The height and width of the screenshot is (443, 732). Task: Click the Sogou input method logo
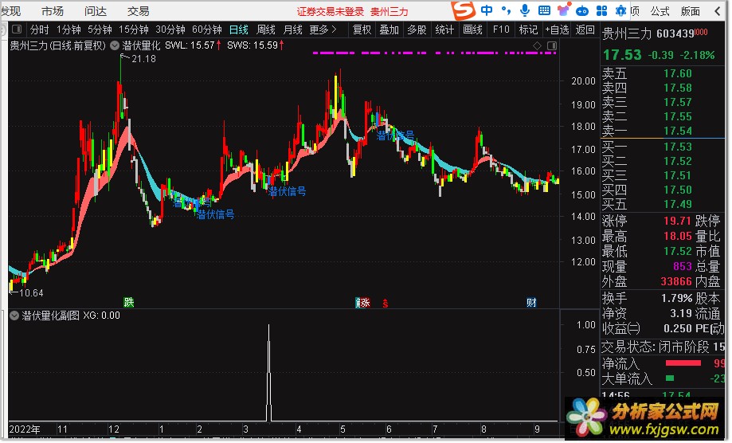pos(463,10)
